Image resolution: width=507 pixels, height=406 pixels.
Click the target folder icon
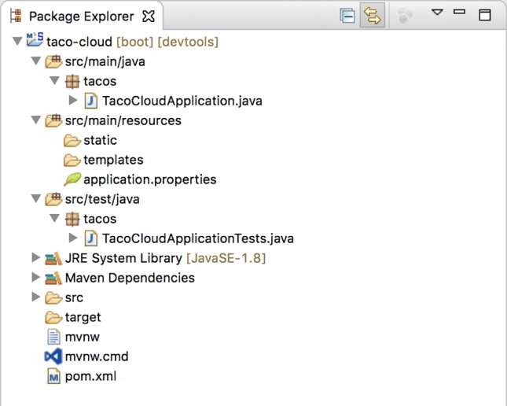pos(53,318)
